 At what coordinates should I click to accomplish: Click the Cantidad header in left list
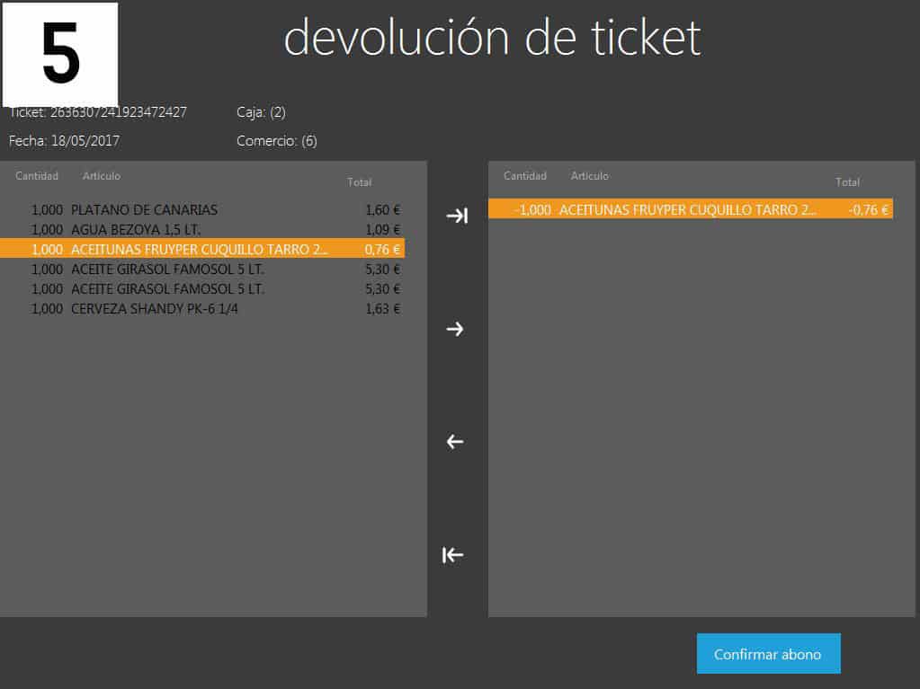[x=36, y=176]
